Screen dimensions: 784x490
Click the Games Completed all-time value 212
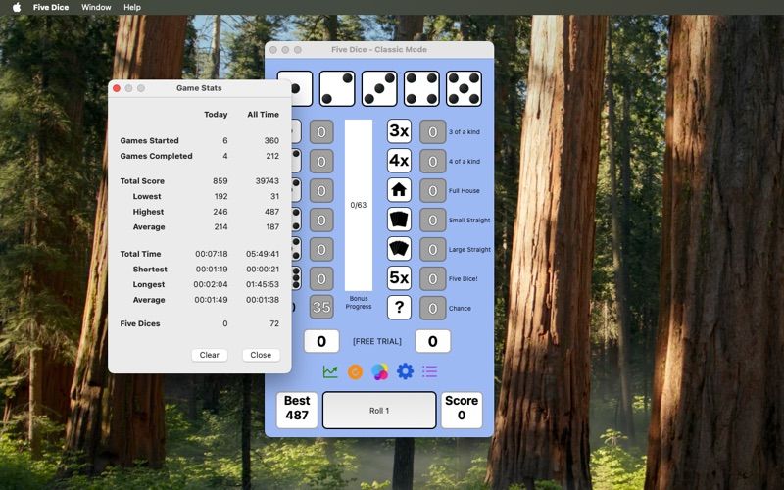[x=272, y=156]
